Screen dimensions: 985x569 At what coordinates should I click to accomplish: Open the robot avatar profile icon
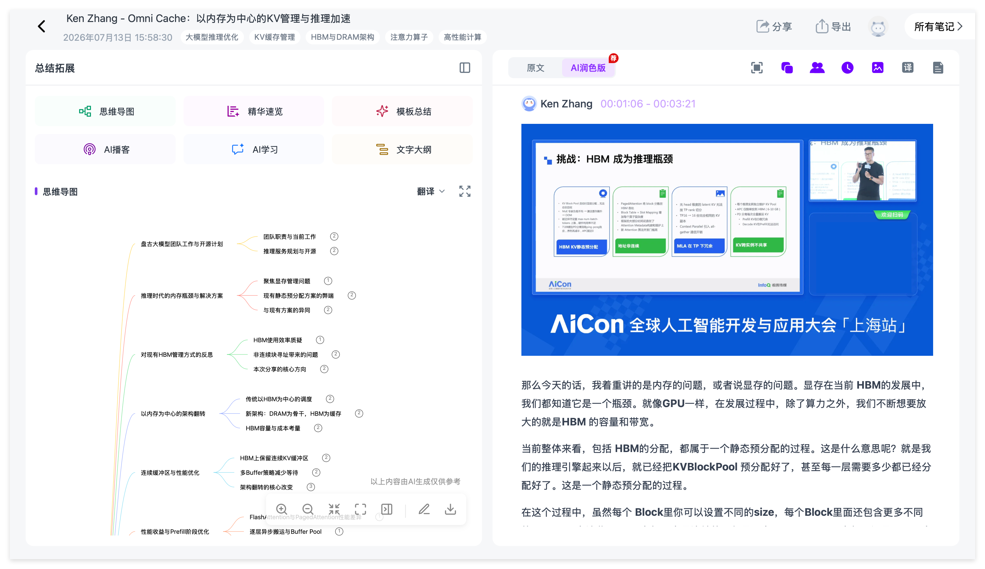point(878,27)
